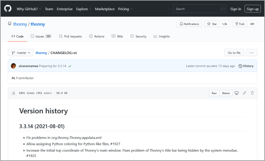
Task: Open commit hash dec4852
Action: [212, 66]
